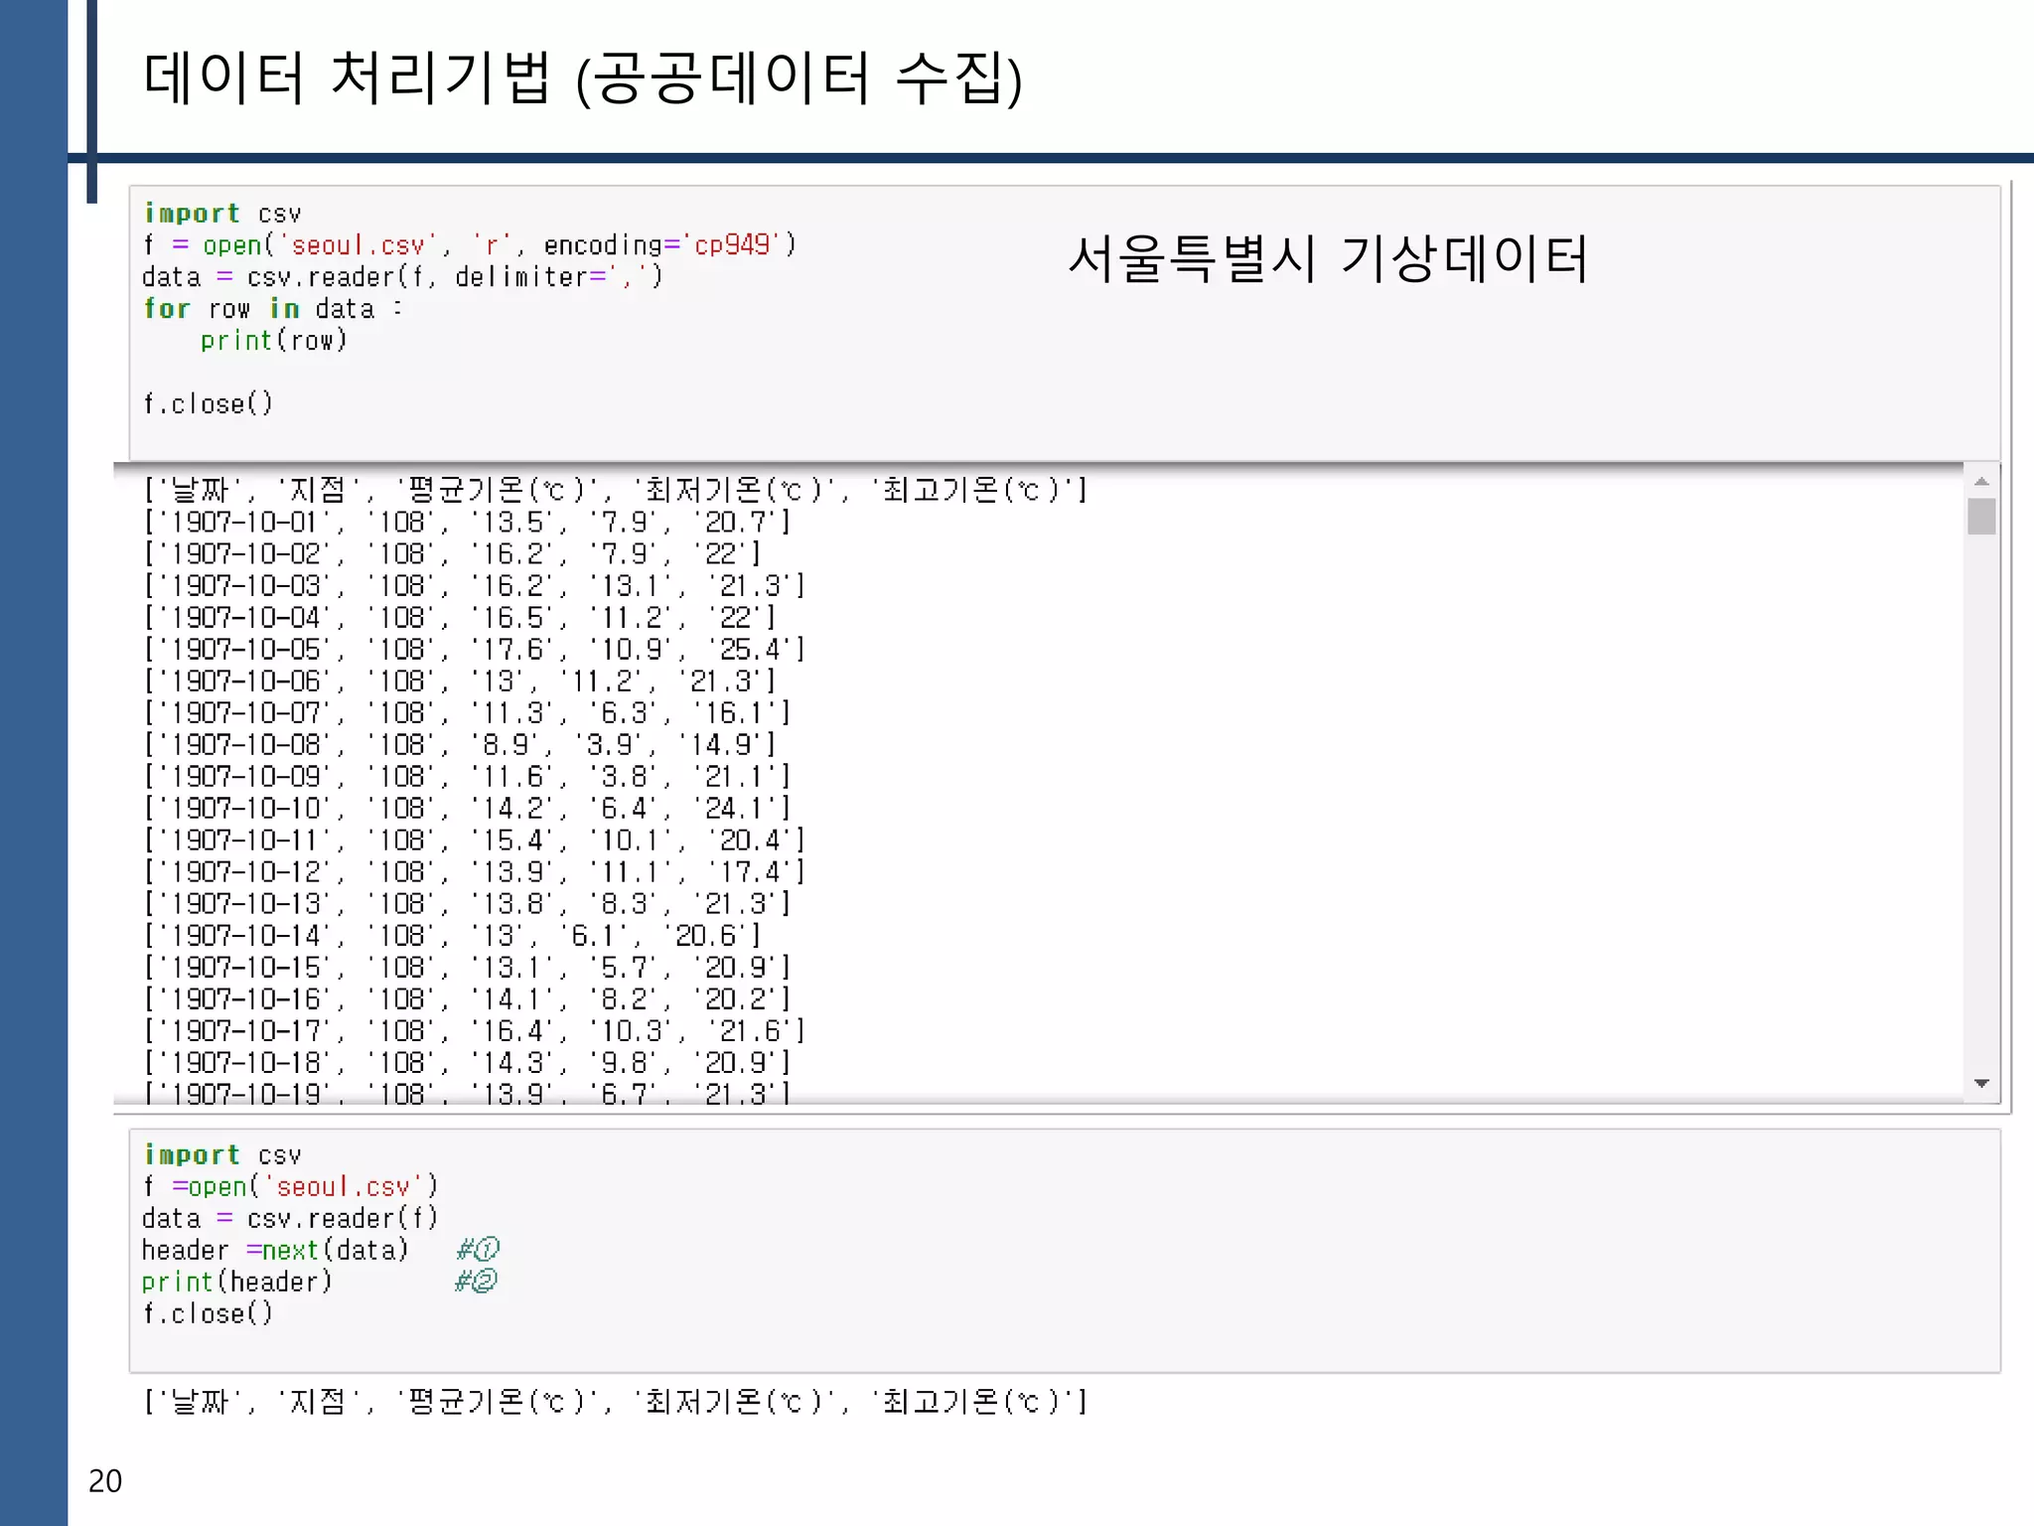This screenshot has width=2034, height=1526.
Task: Click output row '1907-10-06'
Action: click(x=459, y=681)
